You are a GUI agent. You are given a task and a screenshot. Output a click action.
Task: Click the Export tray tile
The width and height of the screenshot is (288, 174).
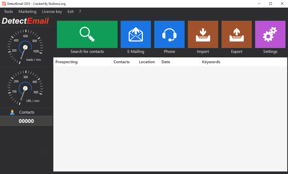coord(237,34)
